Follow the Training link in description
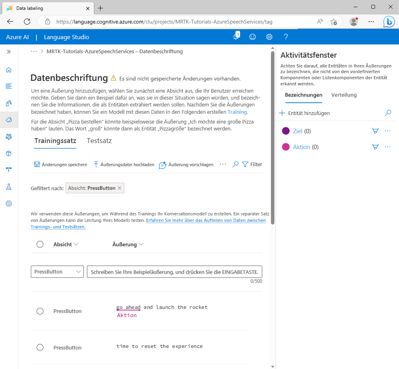Viewport: 399px width, 369px height. [238, 112]
